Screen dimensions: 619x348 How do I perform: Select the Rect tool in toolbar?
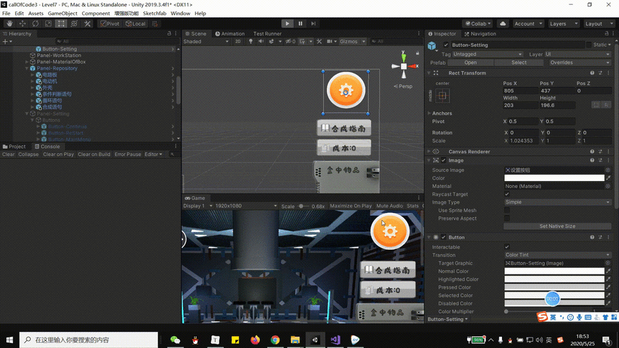[x=61, y=24]
